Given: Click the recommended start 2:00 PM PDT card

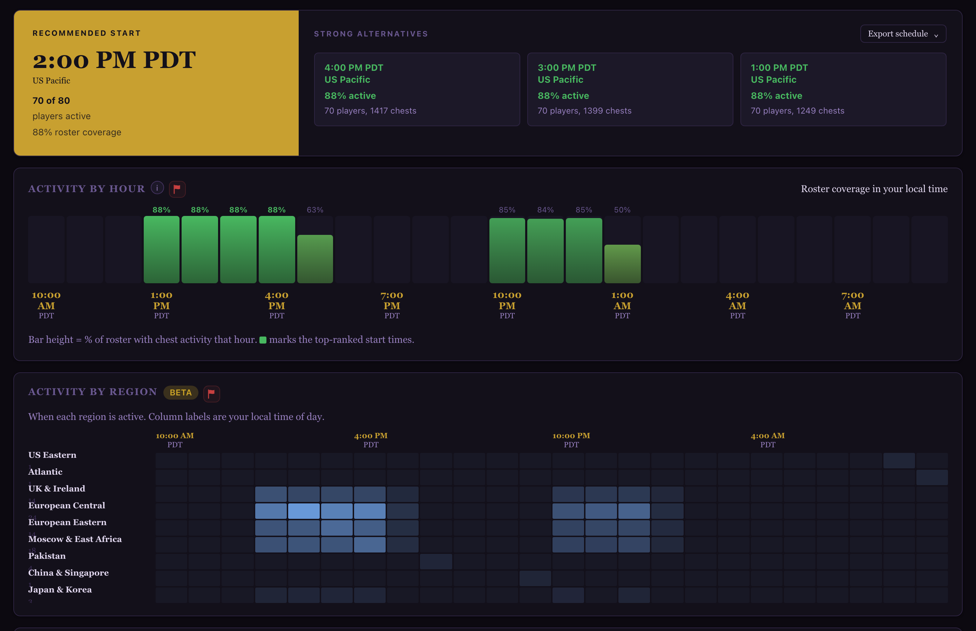Looking at the screenshot, I should [156, 83].
